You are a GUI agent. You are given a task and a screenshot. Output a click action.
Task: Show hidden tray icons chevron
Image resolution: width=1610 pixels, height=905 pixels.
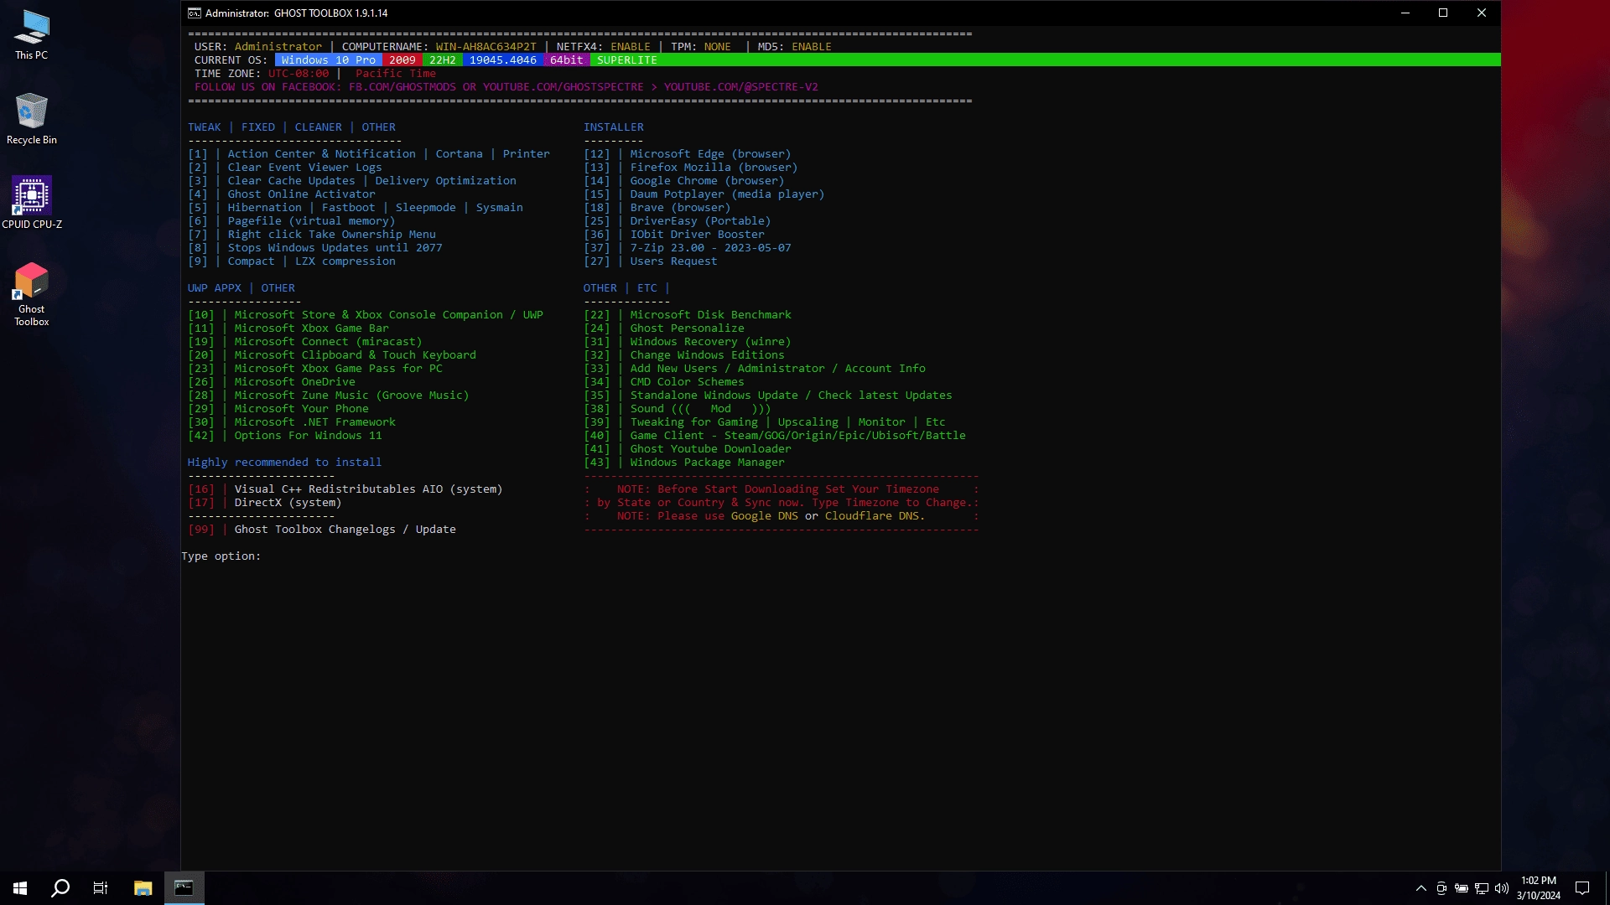[1420, 888]
